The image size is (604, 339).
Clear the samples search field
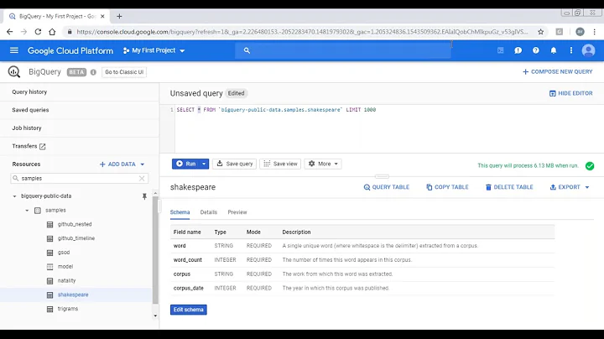click(142, 179)
